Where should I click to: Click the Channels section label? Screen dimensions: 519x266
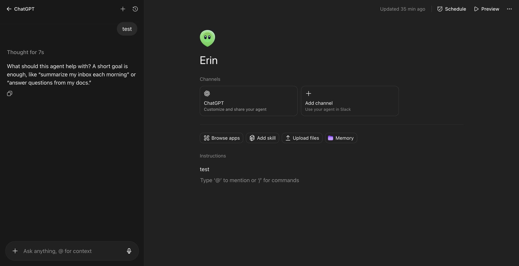pos(210,79)
